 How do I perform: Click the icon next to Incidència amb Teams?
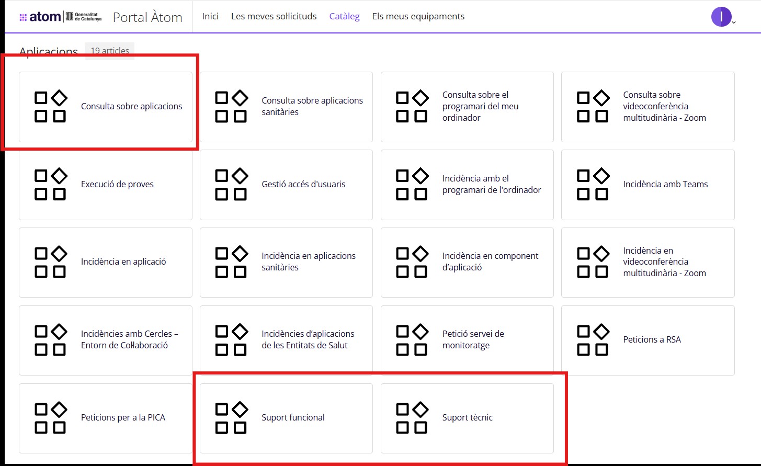[x=593, y=184]
